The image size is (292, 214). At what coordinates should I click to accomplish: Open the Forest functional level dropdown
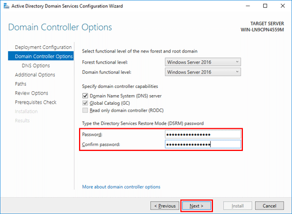click(203, 62)
